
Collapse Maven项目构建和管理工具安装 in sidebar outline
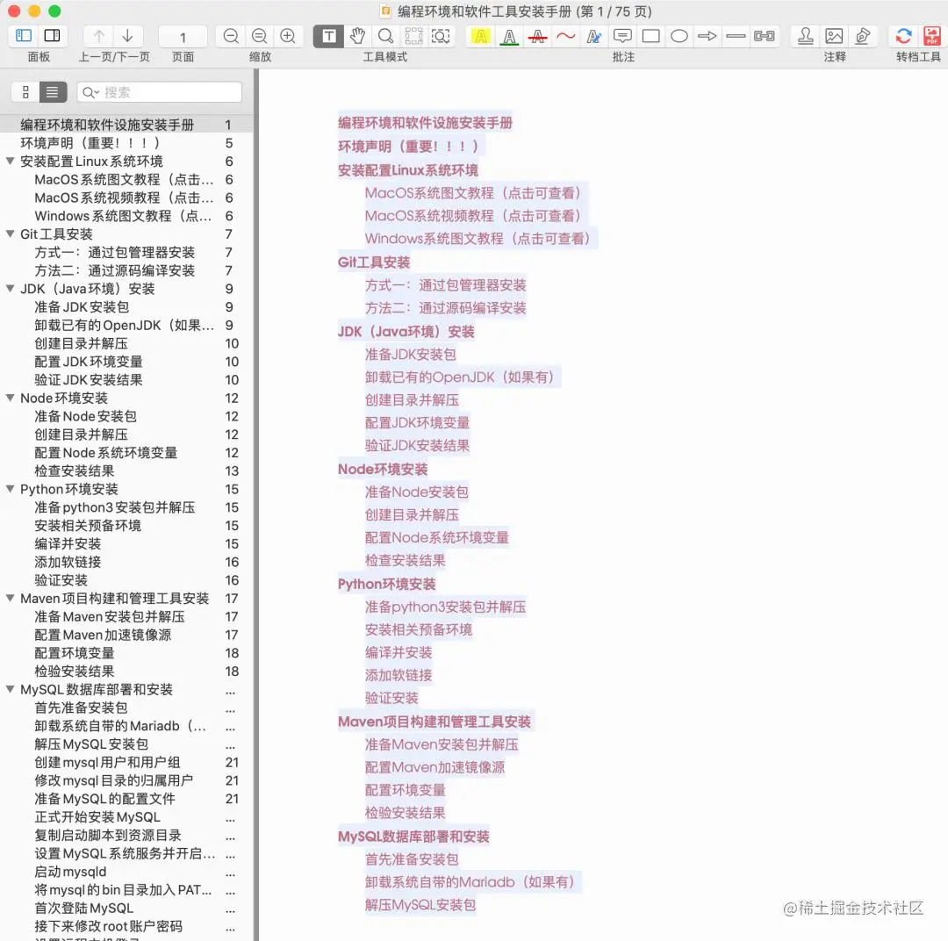coord(11,598)
